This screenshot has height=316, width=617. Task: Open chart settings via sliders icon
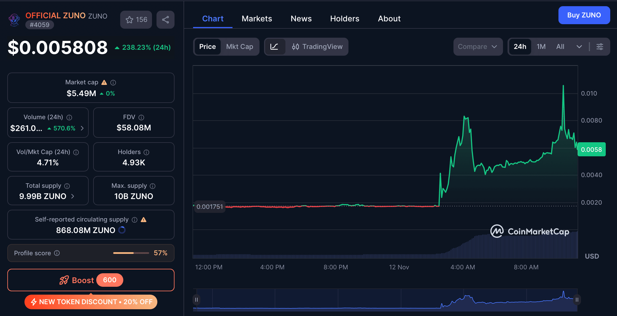coord(600,47)
